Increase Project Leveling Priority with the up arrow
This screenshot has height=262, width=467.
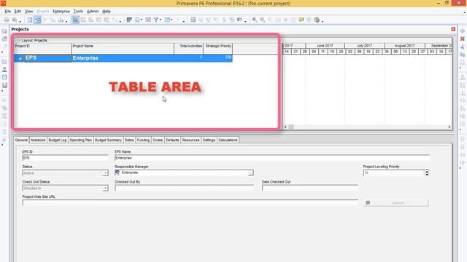(x=427, y=172)
